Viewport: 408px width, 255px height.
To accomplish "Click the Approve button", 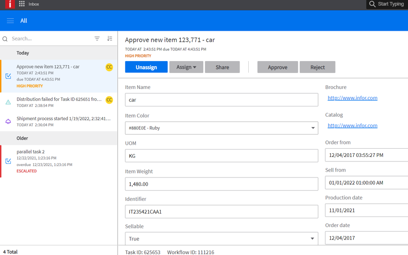I will coord(277,67).
